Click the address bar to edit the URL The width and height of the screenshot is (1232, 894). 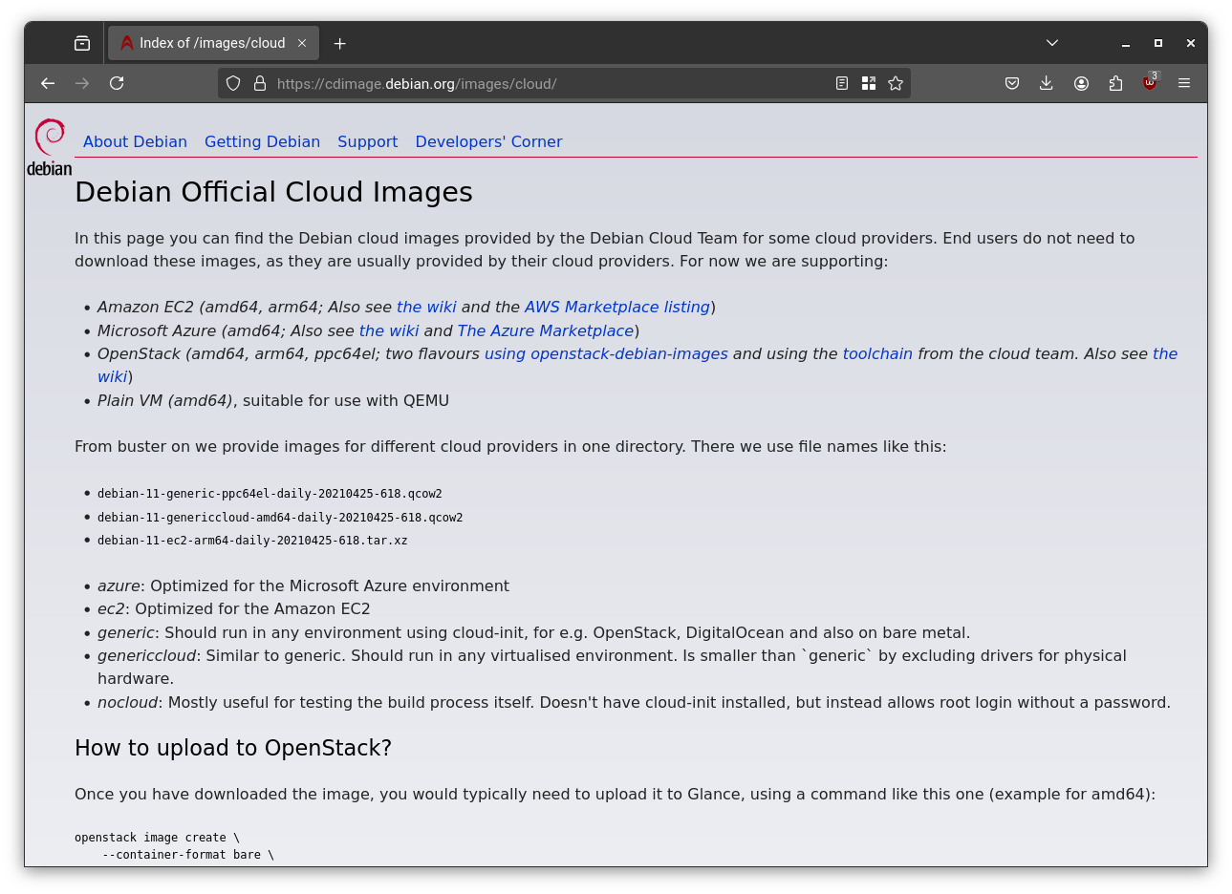(526, 83)
